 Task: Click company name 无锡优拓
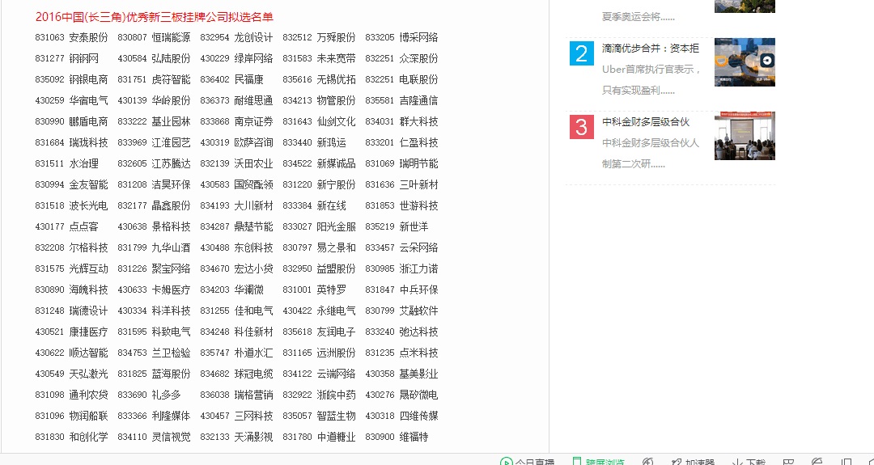(336, 79)
